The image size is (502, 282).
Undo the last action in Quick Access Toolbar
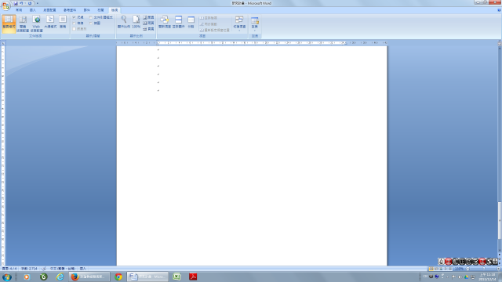22,3
